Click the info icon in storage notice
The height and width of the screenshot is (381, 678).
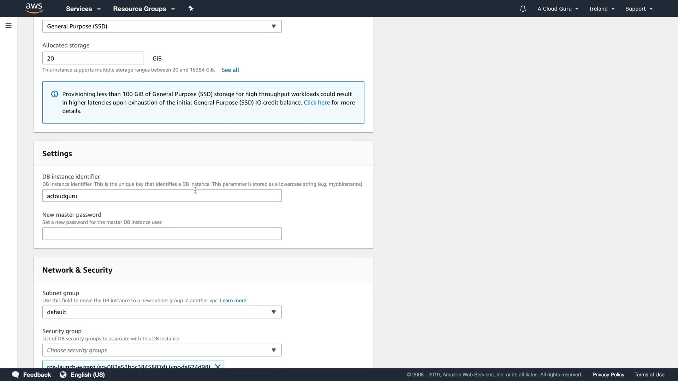(54, 94)
